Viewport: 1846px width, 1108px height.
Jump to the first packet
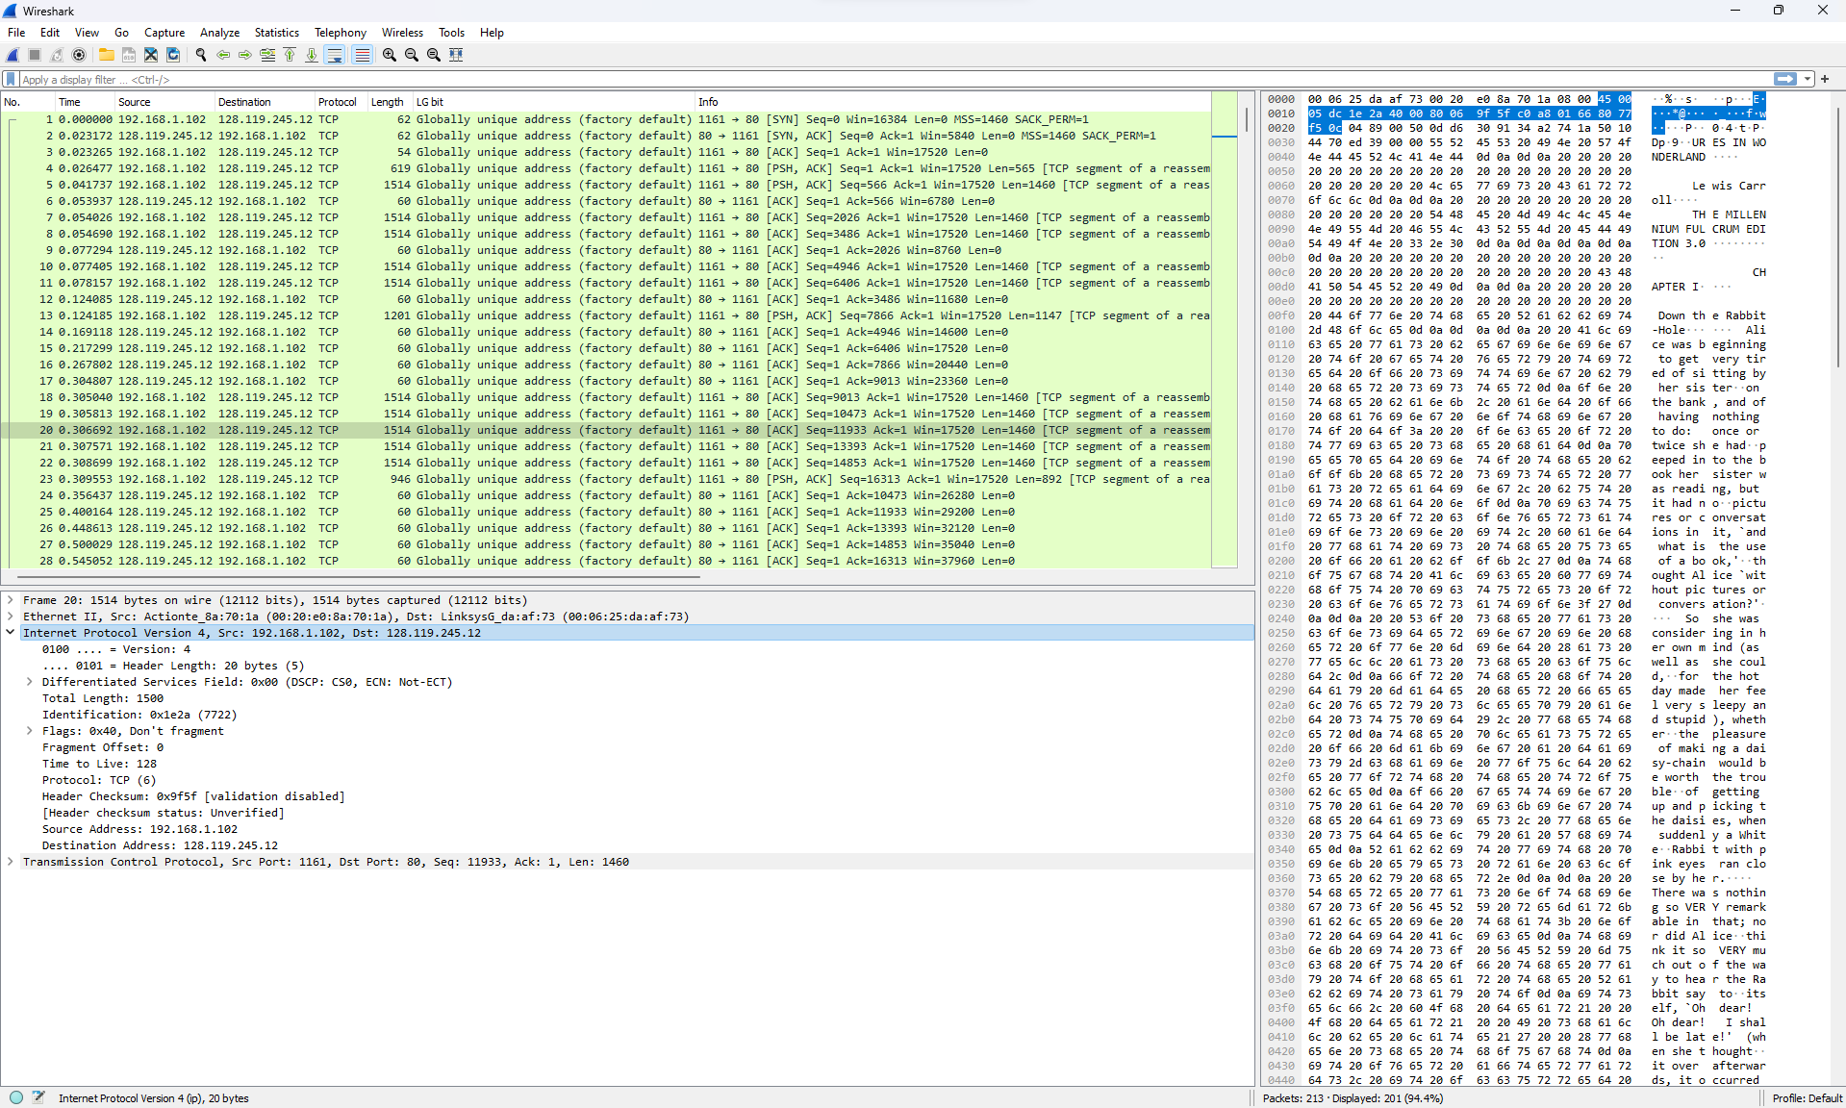290,55
